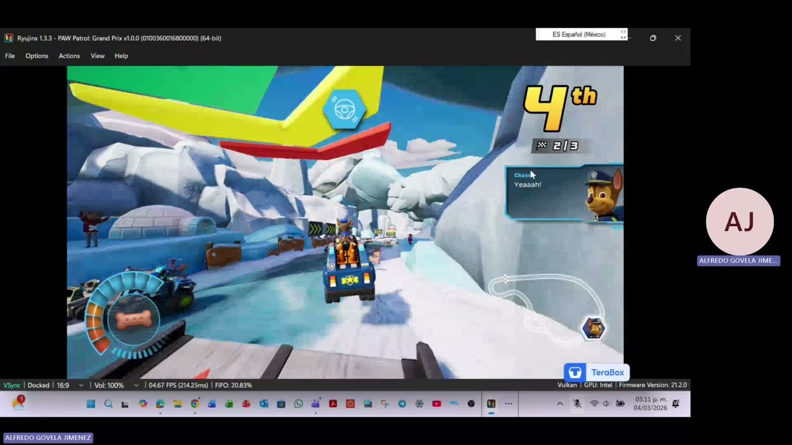Click the muted microphone tray icon
The image size is (792, 445).
[577, 404]
